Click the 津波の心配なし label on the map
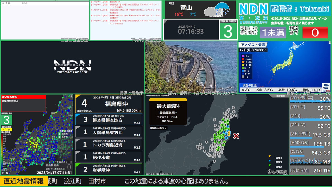The height and width of the screenshot is (187, 332). (x=158, y=128)
